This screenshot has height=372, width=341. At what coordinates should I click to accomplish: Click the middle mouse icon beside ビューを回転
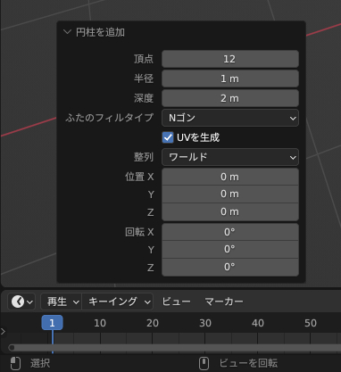coord(204,363)
